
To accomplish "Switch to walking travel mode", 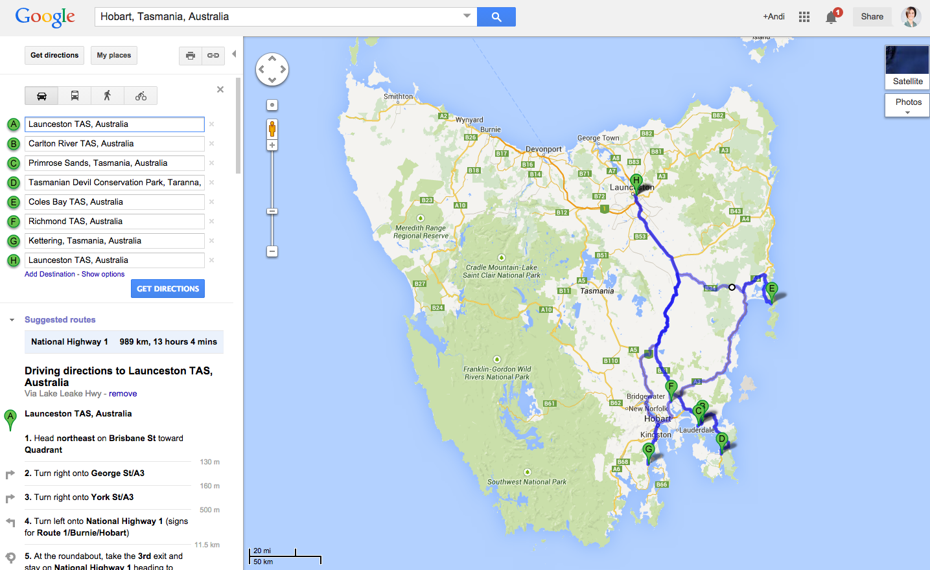I will tap(108, 96).
